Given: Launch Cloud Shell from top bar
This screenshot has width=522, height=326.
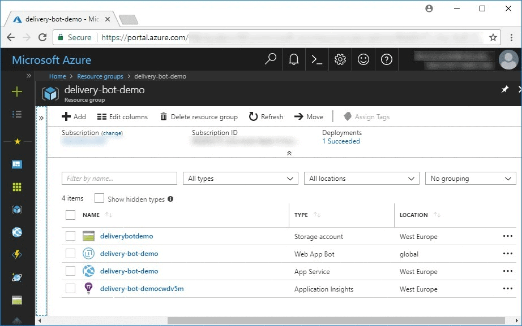Looking at the screenshot, I should pos(316,59).
